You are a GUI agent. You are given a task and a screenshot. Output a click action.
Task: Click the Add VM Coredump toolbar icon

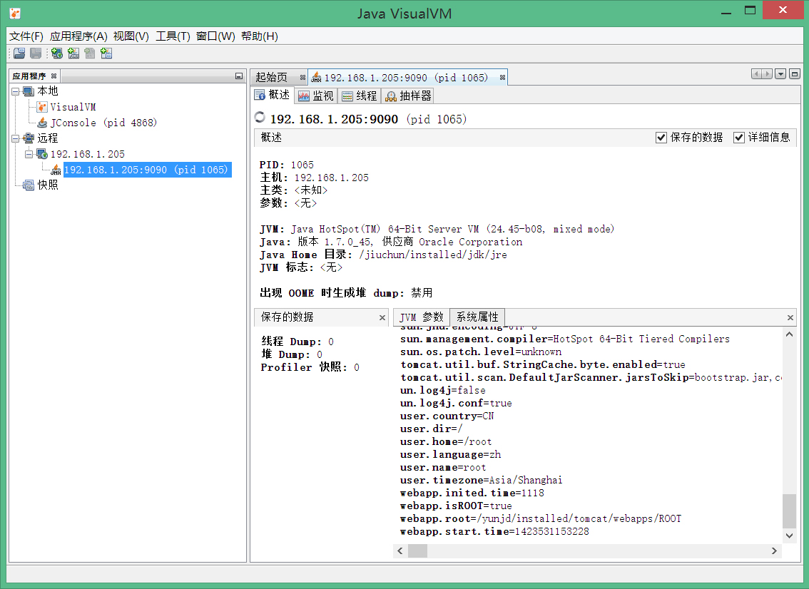pos(89,53)
